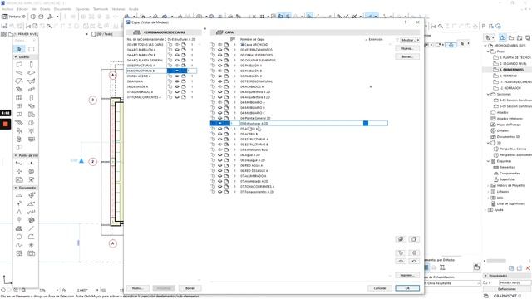
Task: Toggle lock icon of combination 06-AGUA A
Action: pyautogui.click(x=170, y=81)
